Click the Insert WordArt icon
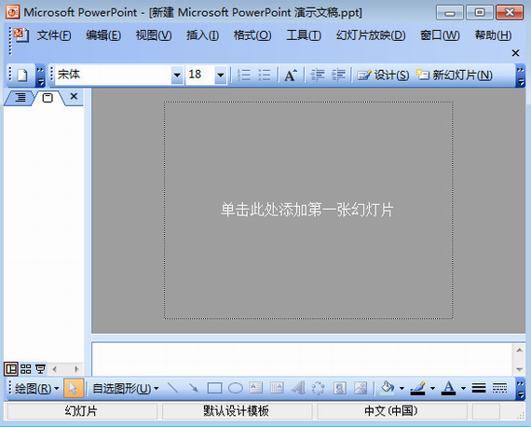531x427 pixels. point(298,388)
